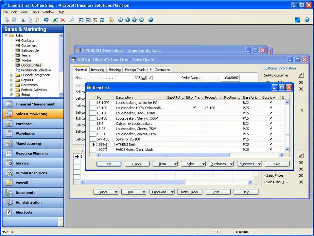Open the Manufacturing module
Screen dimensions: 314x236
33,144
